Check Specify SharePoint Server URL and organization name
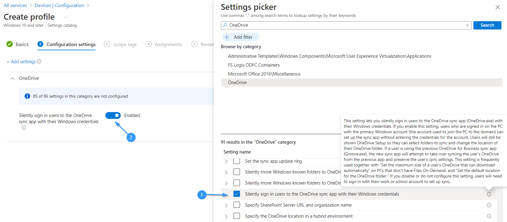This screenshot has height=222, width=507. (237, 205)
